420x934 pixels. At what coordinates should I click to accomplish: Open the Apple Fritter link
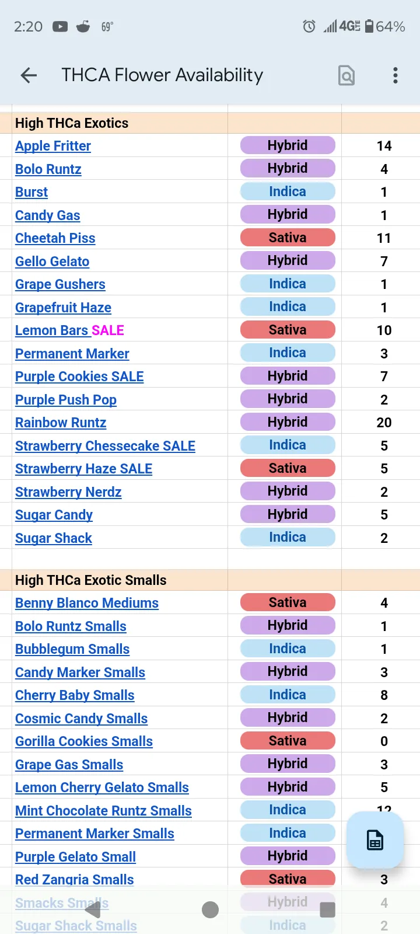(x=53, y=146)
